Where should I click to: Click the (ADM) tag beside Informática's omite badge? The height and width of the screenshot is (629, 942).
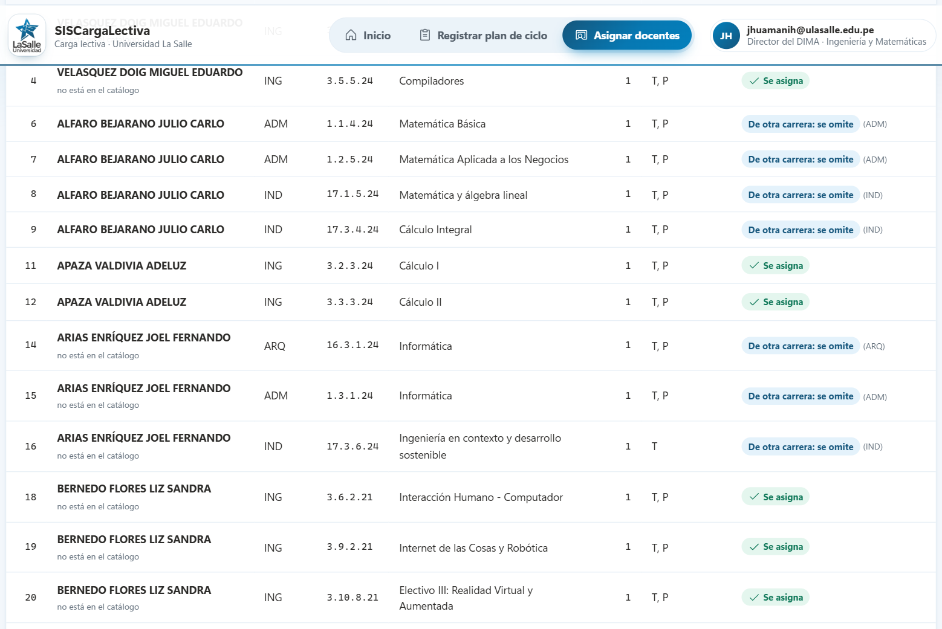click(x=875, y=397)
